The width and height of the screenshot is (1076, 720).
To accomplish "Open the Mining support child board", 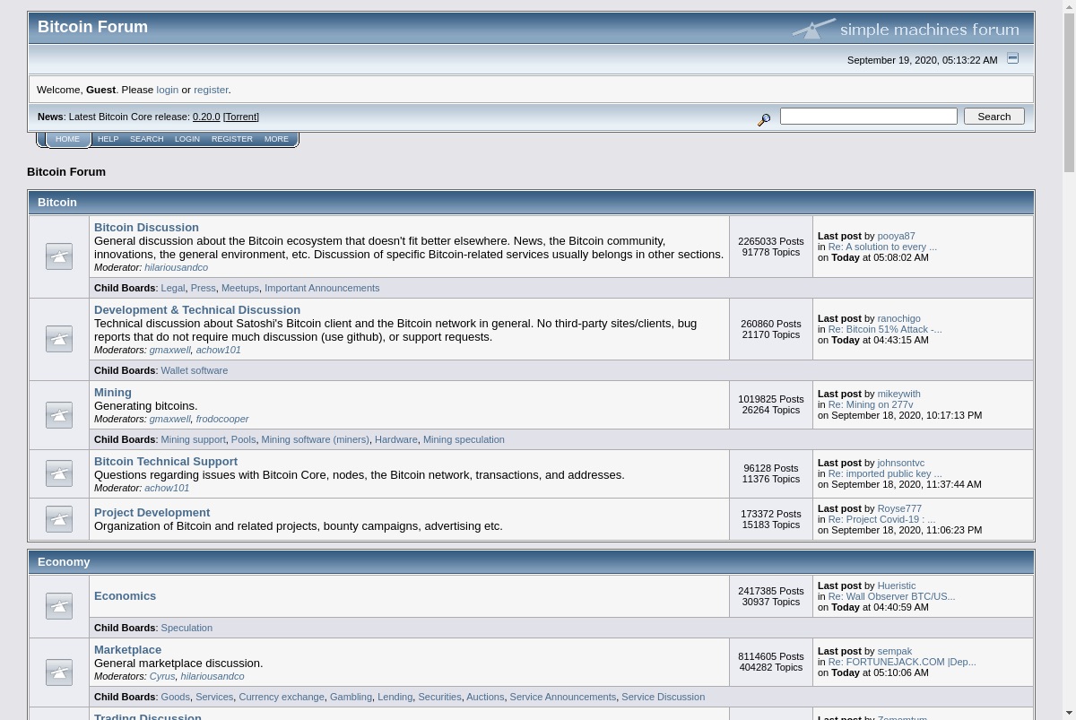I will pyautogui.click(x=193, y=439).
